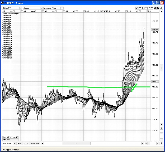Image resolution: width=165 pixels, height=152 pixels.
Task: Click the time zoom slider track
Action: point(152,143)
